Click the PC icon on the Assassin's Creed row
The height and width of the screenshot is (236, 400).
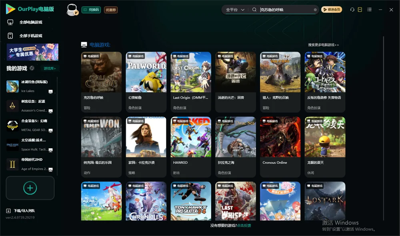[x=50, y=111]
